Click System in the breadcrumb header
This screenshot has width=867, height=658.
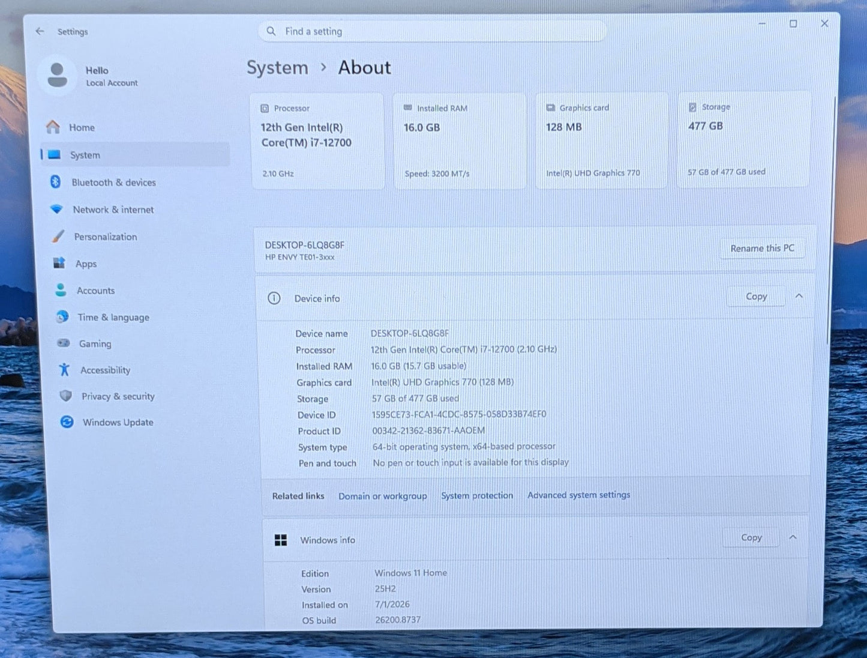coord(277,68)
